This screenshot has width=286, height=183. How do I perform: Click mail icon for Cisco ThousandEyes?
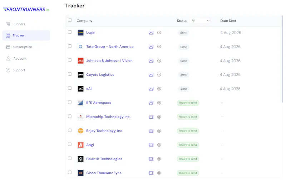[x=151, y=173]
